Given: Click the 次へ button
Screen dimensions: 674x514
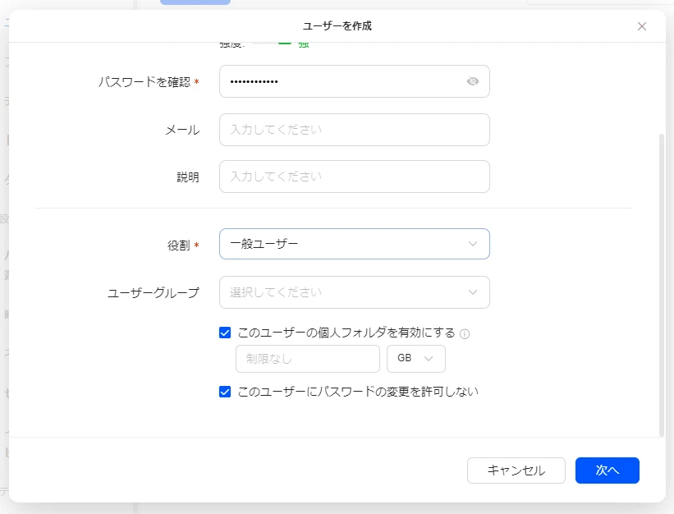Looking at the screenshot, I should [607, 470].
